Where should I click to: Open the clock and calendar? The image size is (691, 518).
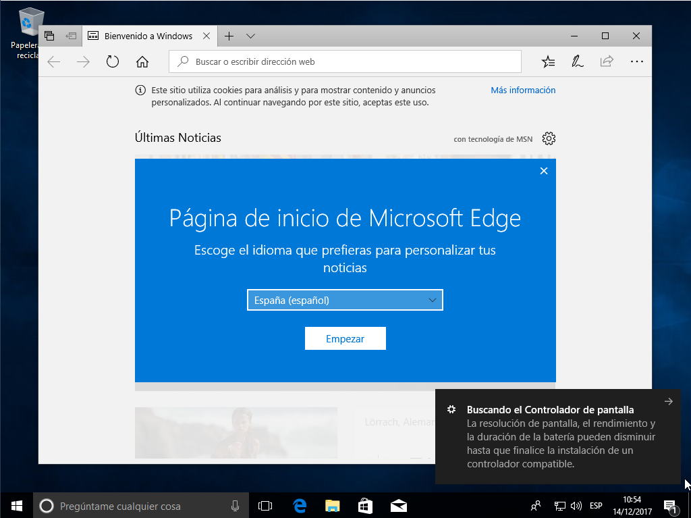[632, 506]
